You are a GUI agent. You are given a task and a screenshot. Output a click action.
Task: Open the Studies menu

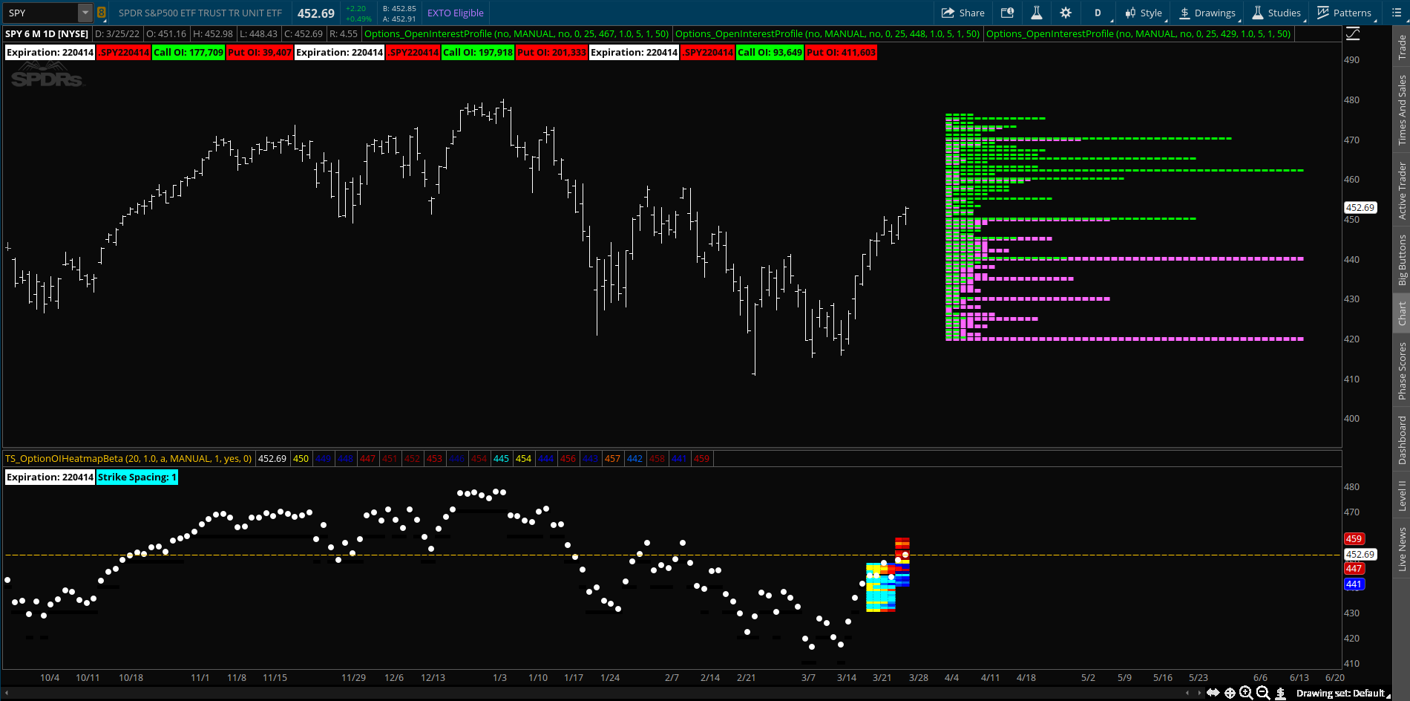(1276, 13)
